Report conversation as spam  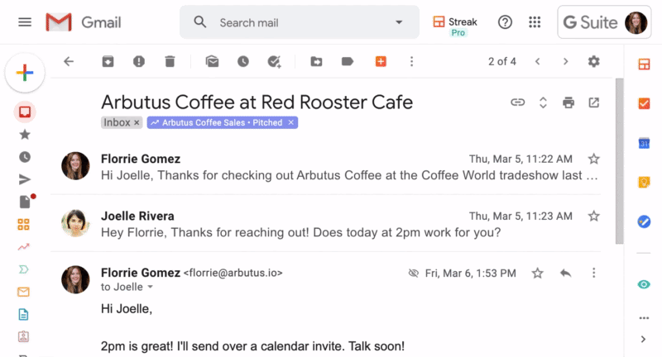(139, 61)
